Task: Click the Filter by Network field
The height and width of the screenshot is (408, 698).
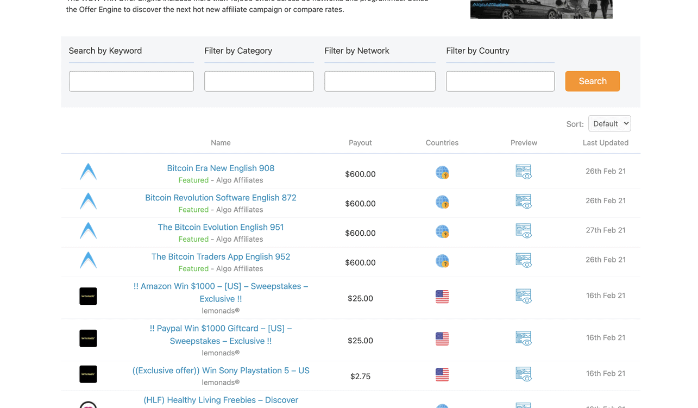Action: 380,81
